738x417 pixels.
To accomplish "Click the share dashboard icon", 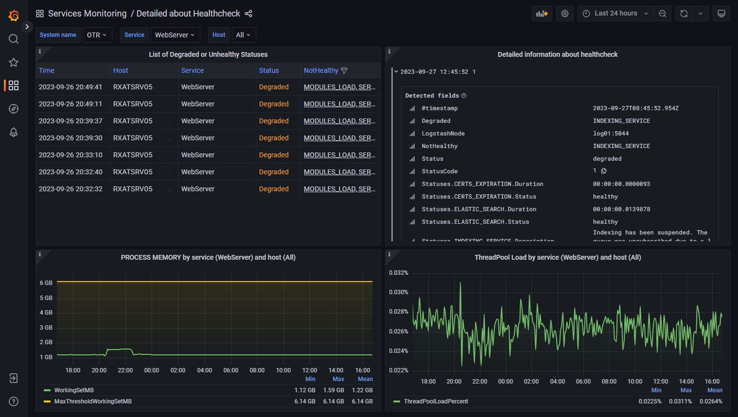I will click(x=248, y=14).
